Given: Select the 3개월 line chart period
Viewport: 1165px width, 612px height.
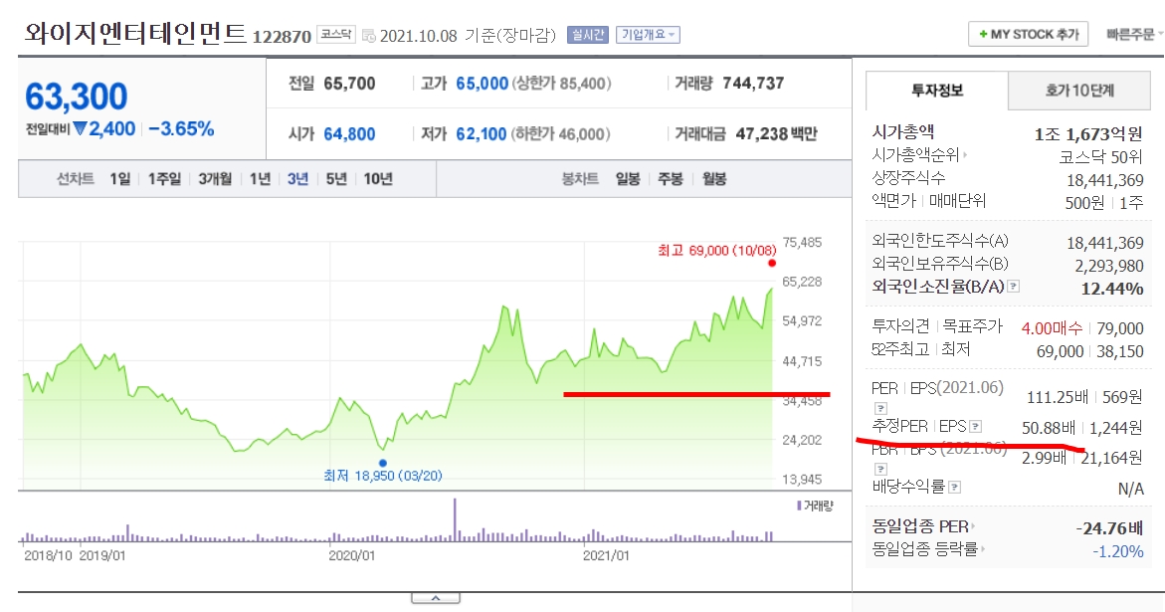Looking at the screenshot, I should [215, 179].
